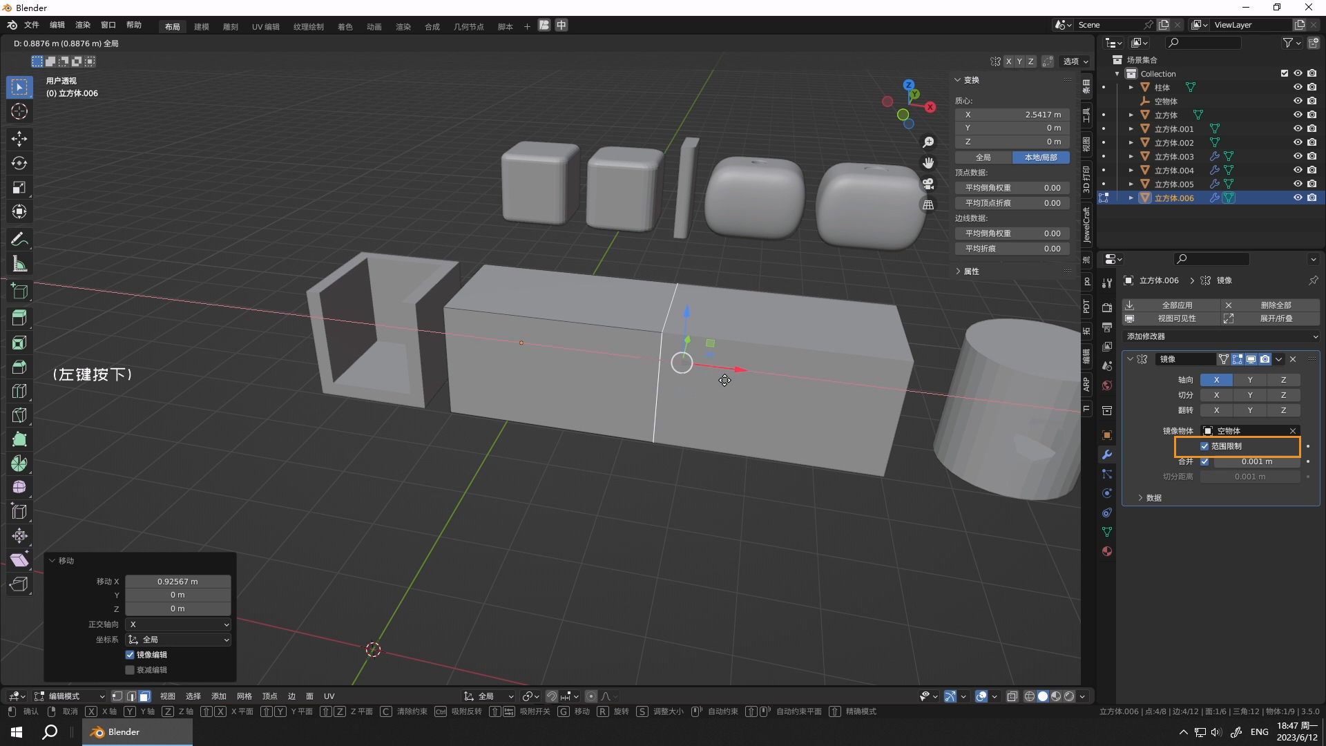Screen dimensions: 1326x746
Task: Select the Measure ruler tool
Action: point(19,264)
